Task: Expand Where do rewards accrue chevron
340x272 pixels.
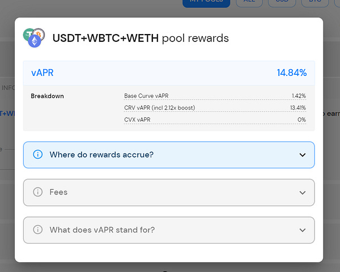Action: click(x=303, y=155)
